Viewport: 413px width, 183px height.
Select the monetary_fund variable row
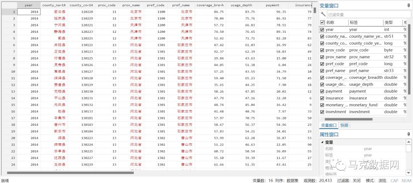[364, 105]
